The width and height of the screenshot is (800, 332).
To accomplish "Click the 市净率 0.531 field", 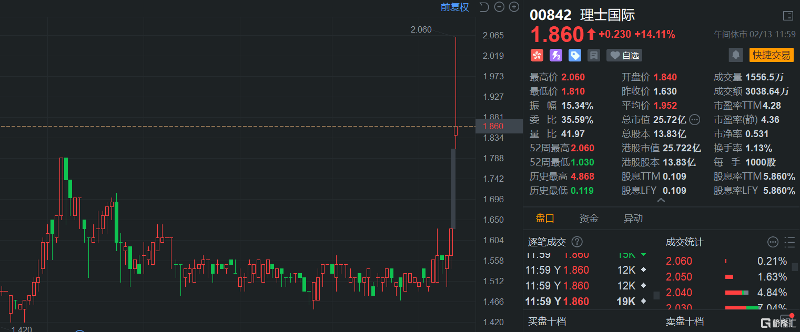I will pos(741,134).
